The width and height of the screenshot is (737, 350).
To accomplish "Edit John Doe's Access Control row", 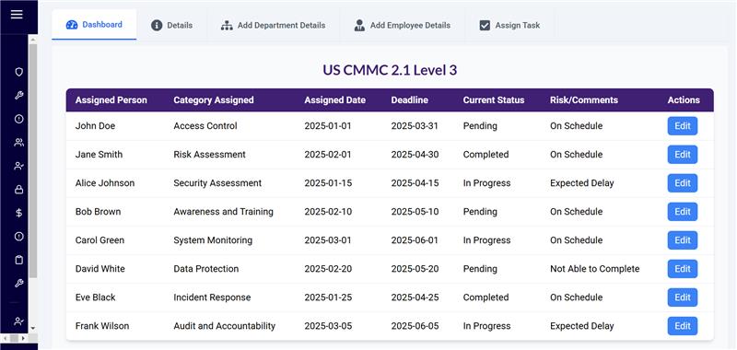I will pyautogui.click(x=683, y=126).
